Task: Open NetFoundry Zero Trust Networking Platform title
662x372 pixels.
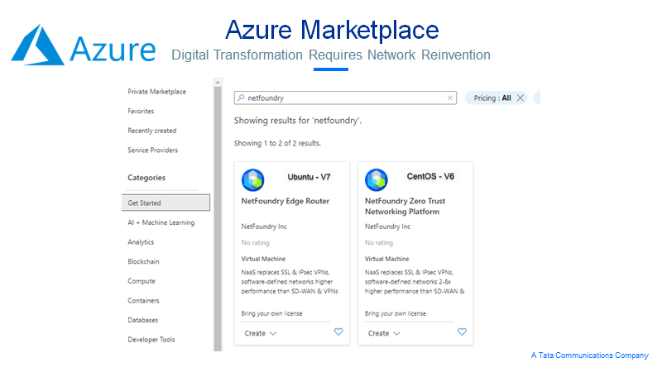Action: [x=405, y=206]
